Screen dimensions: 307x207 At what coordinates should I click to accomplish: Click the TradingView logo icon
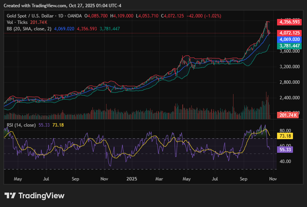[10, 196]
